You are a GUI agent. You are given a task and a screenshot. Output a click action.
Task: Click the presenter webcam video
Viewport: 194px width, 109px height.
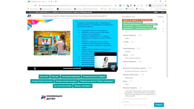(105, 62)
